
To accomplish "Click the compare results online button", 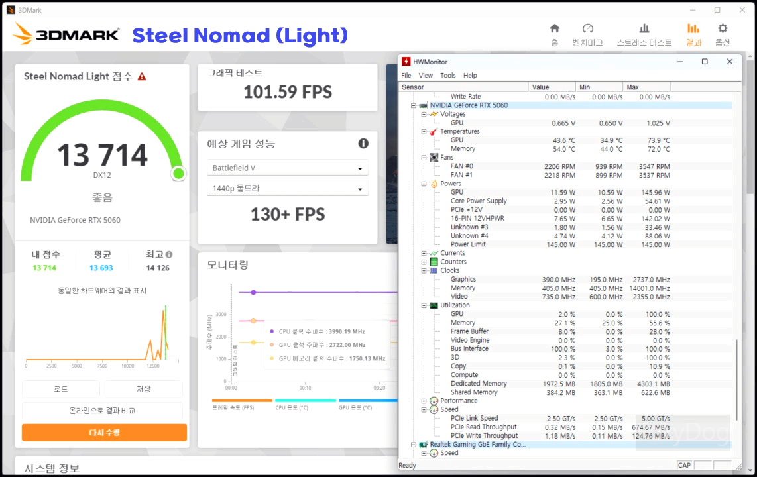I will 102,411.
